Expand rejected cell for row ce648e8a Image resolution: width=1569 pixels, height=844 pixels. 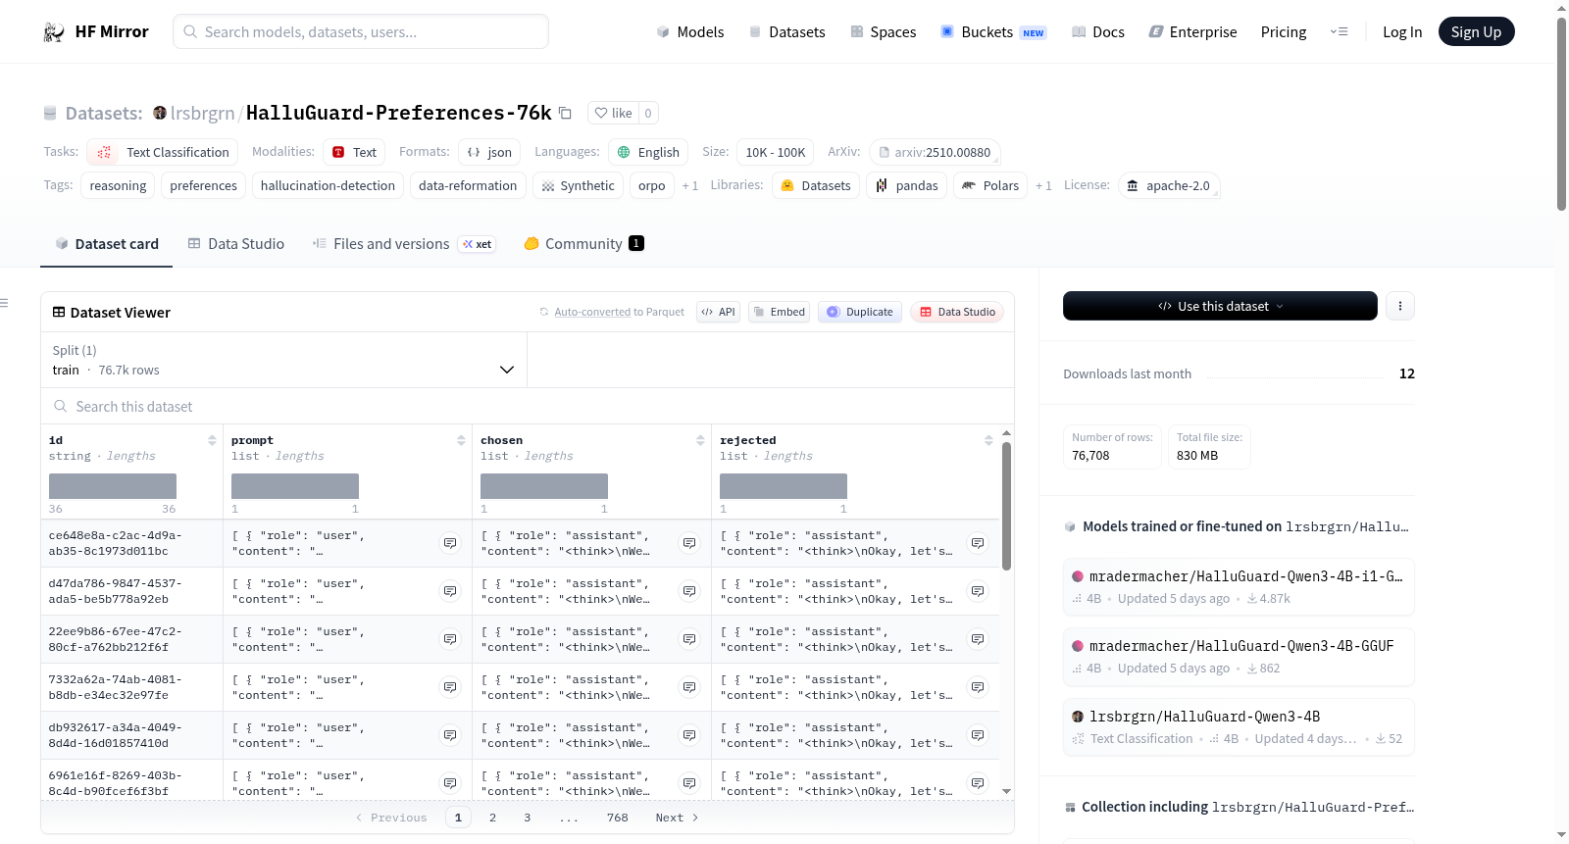click(978, 543)
